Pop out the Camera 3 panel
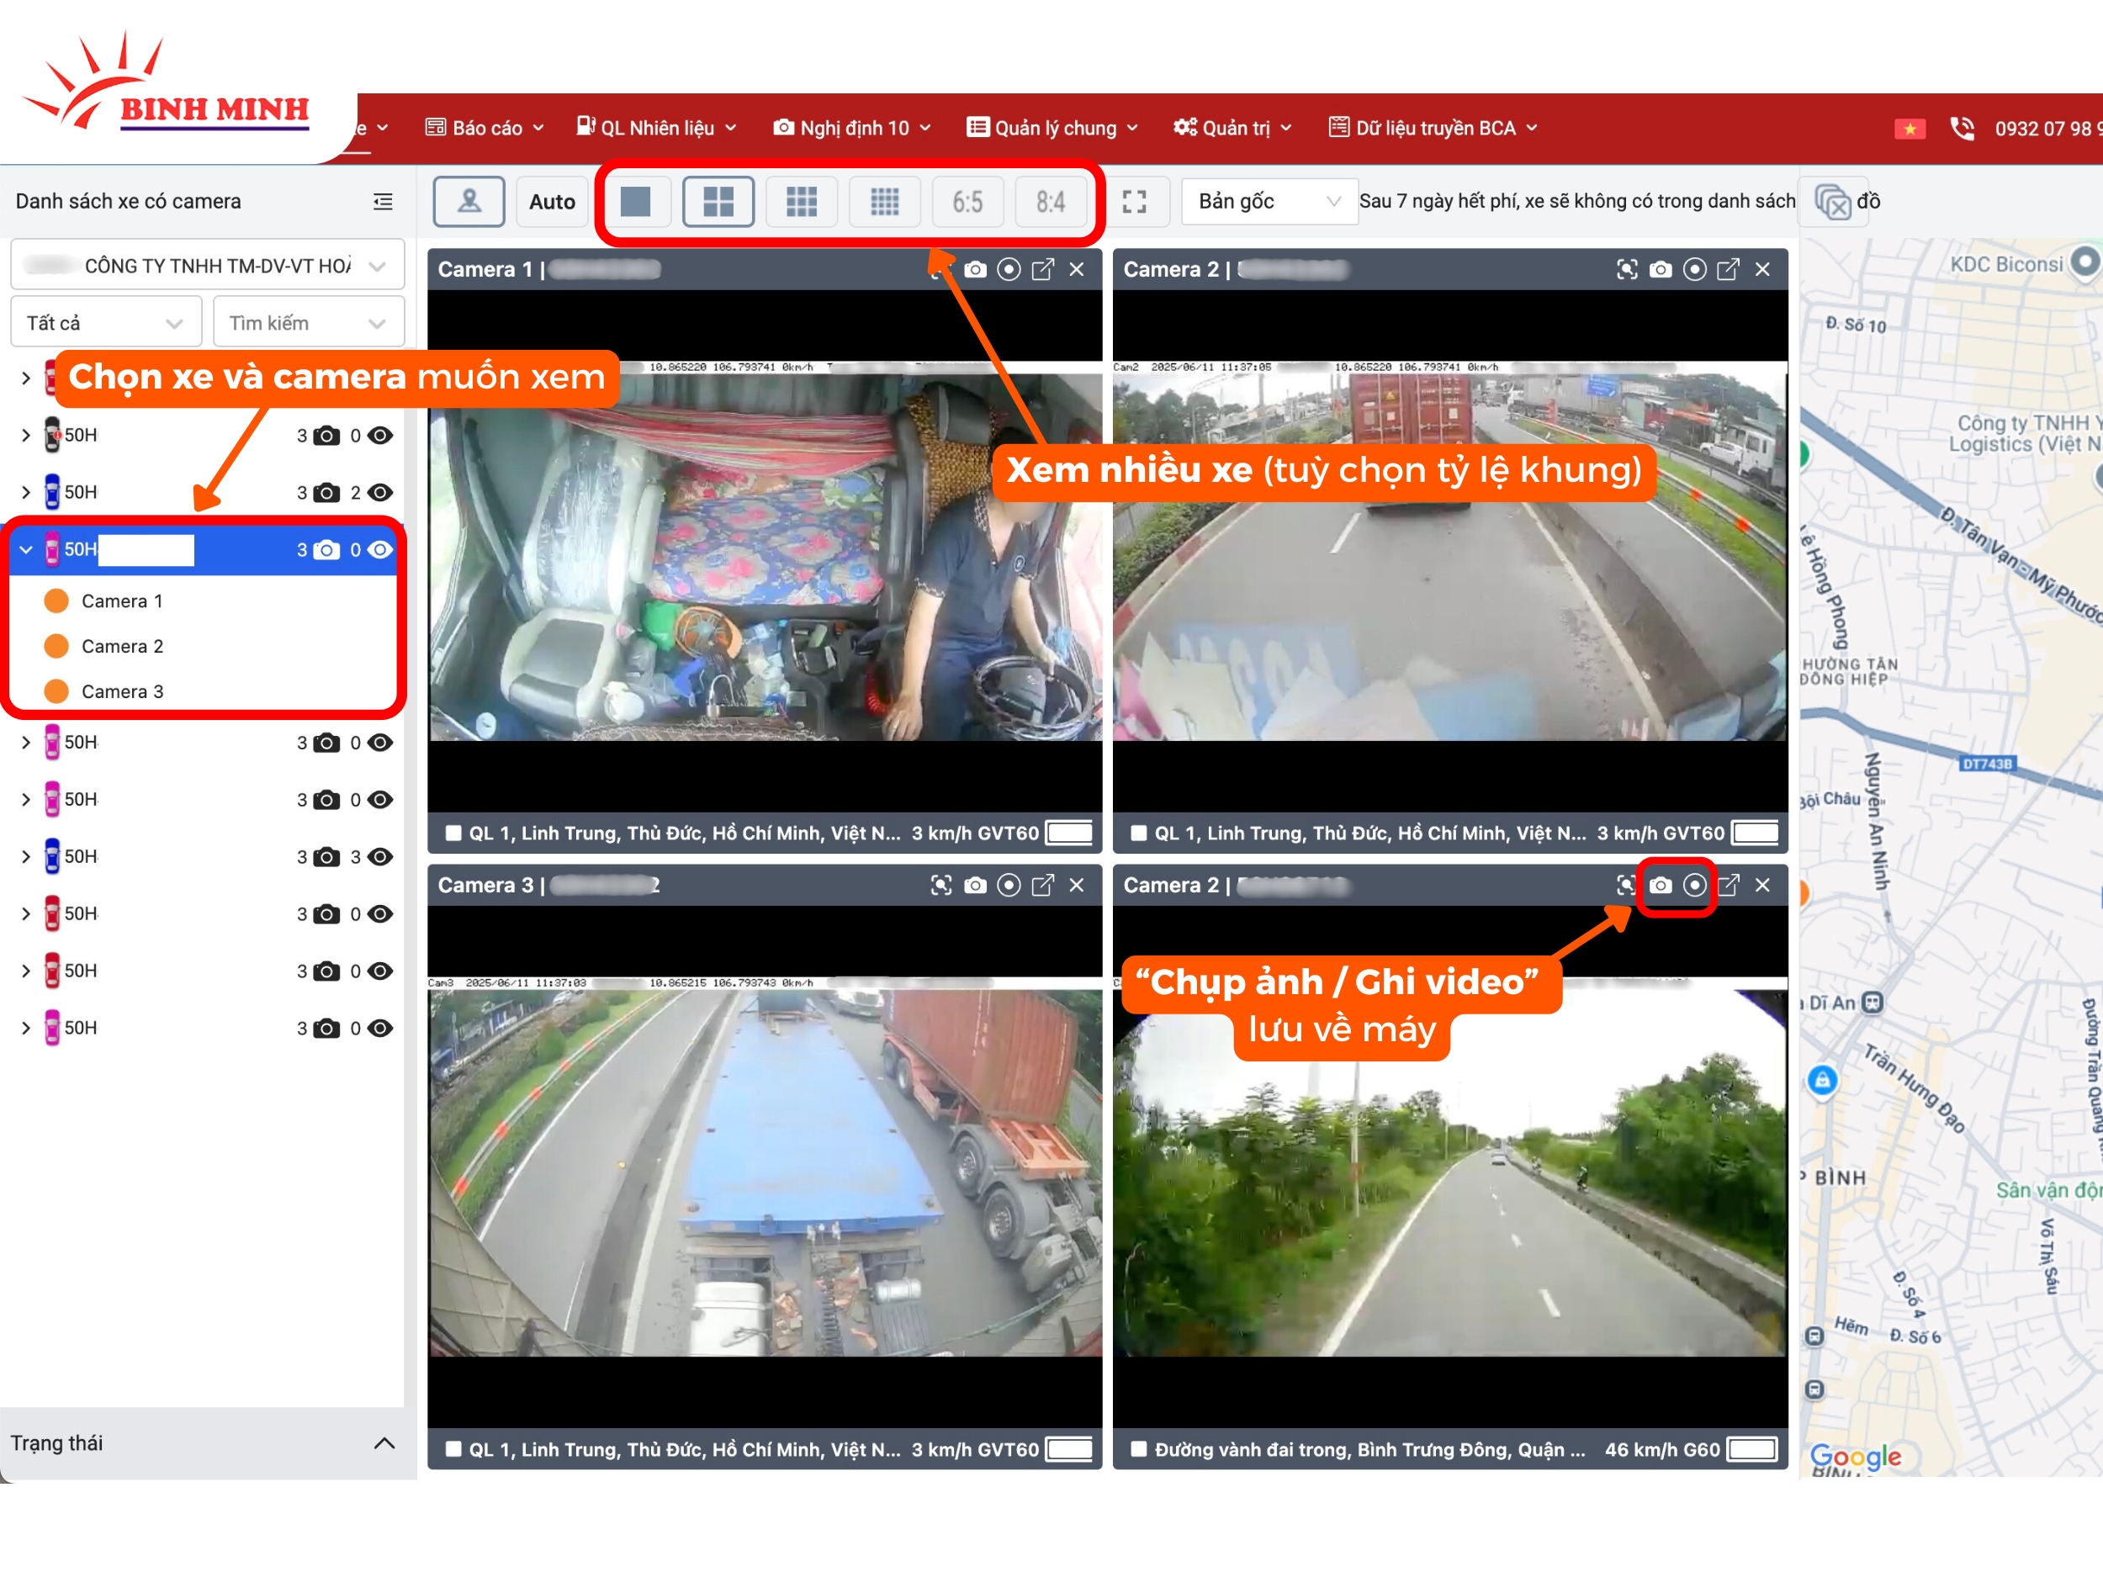 (1043, 886)
